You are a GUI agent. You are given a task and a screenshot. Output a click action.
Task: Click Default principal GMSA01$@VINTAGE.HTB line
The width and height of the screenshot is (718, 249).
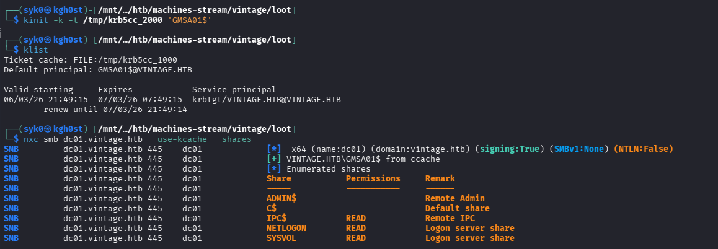click(x=98, y=70)
